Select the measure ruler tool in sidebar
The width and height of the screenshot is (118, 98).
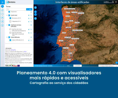3,10
